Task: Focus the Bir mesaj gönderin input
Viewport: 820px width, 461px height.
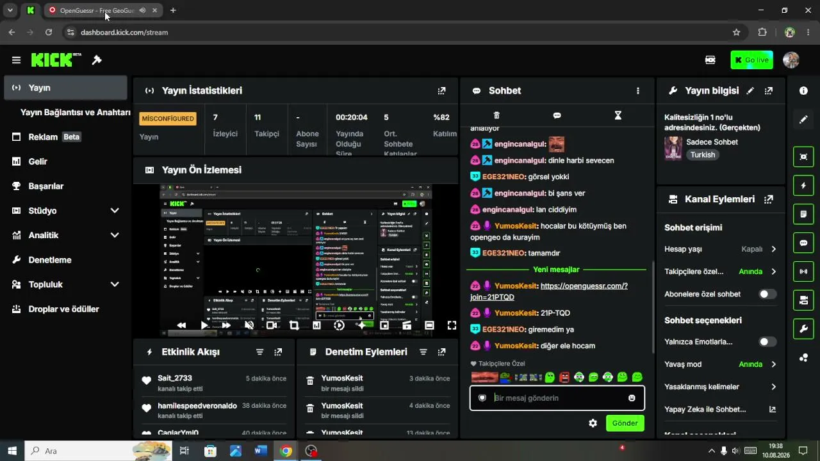Action: click(x=557, y=398)
